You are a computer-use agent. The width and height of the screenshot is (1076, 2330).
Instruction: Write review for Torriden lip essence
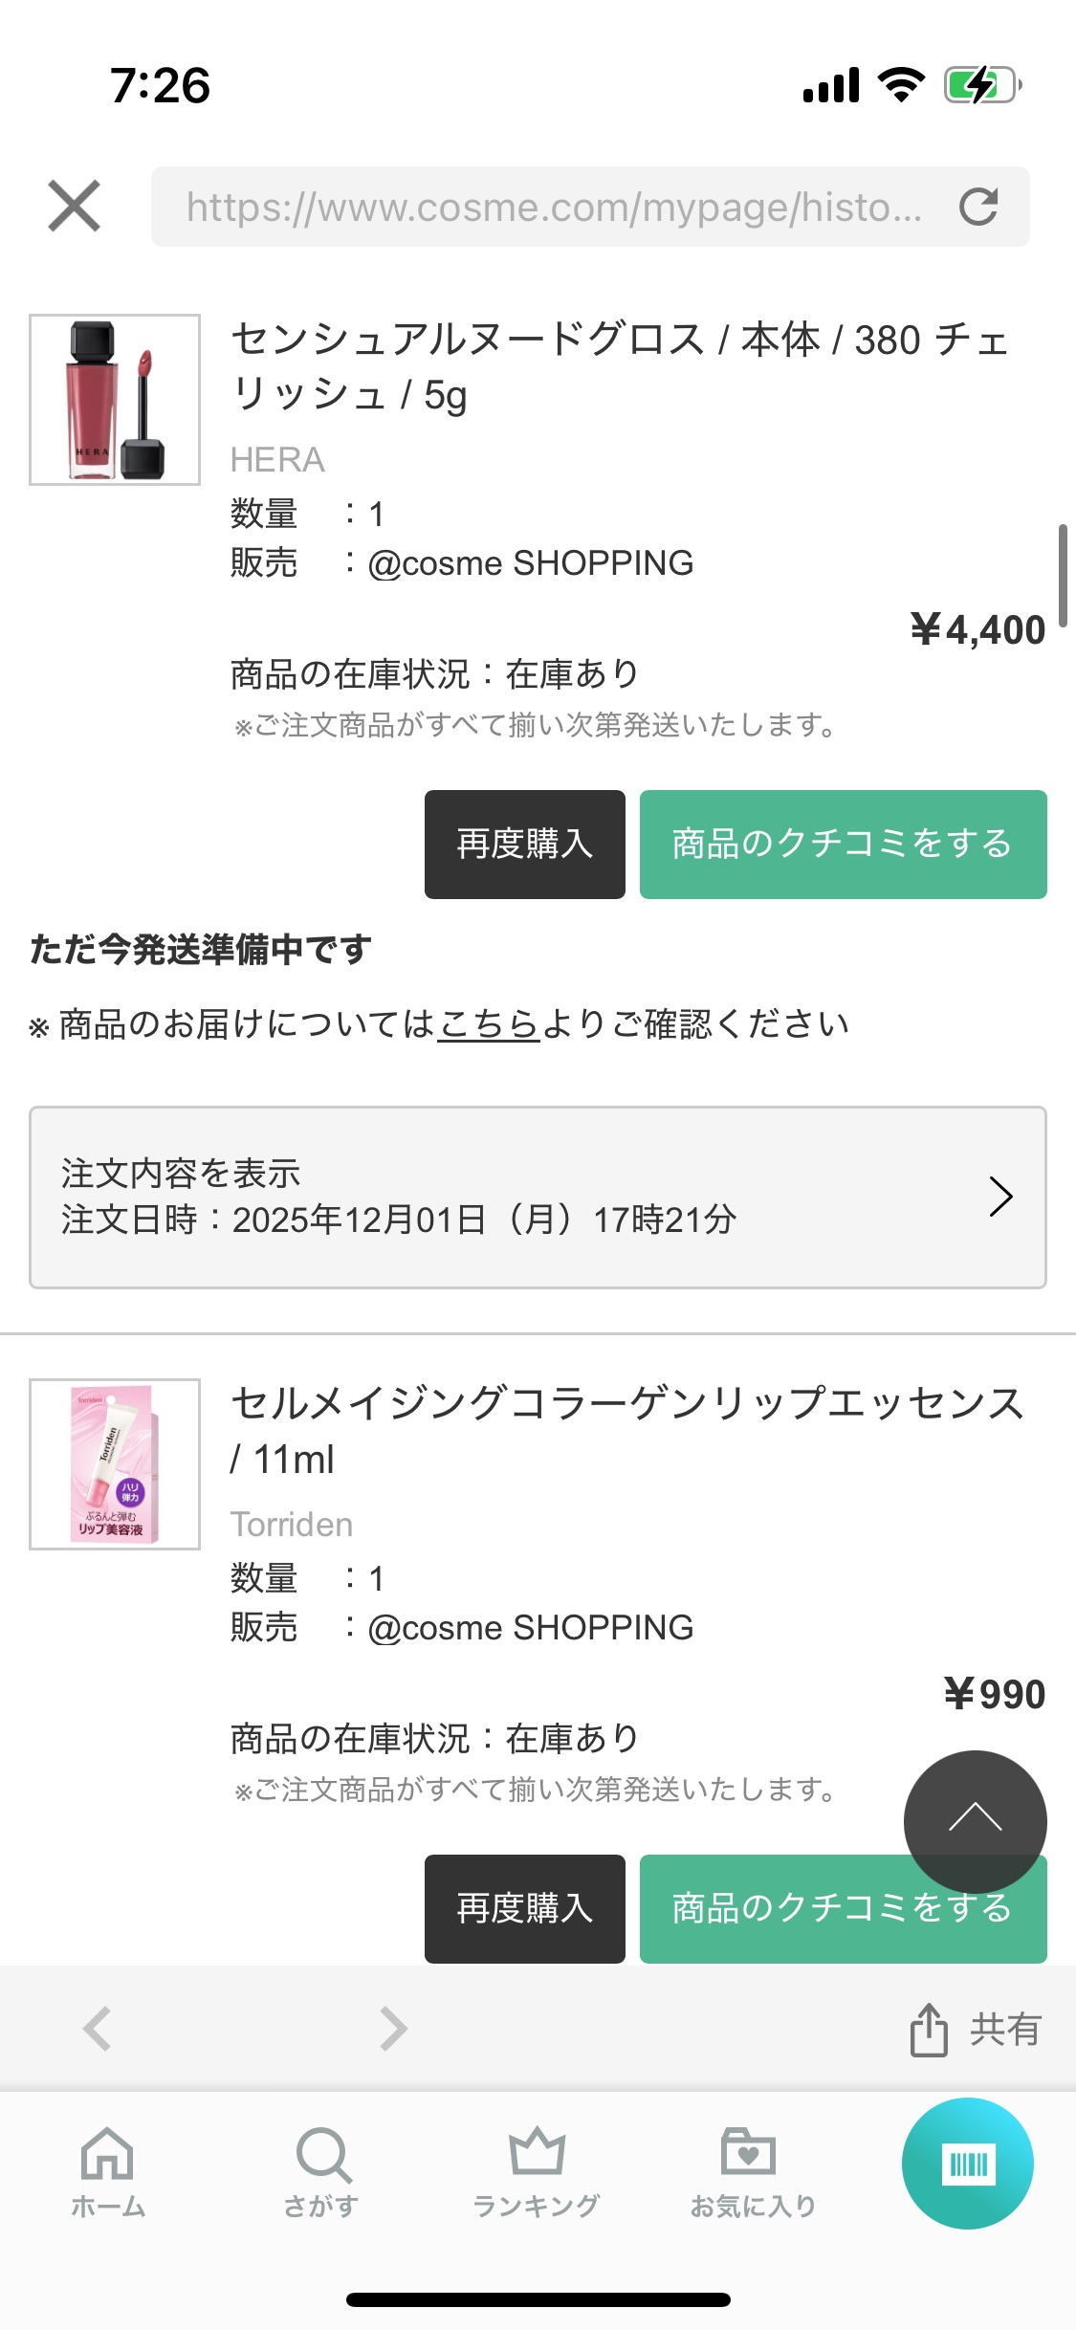pos(765,1909)
